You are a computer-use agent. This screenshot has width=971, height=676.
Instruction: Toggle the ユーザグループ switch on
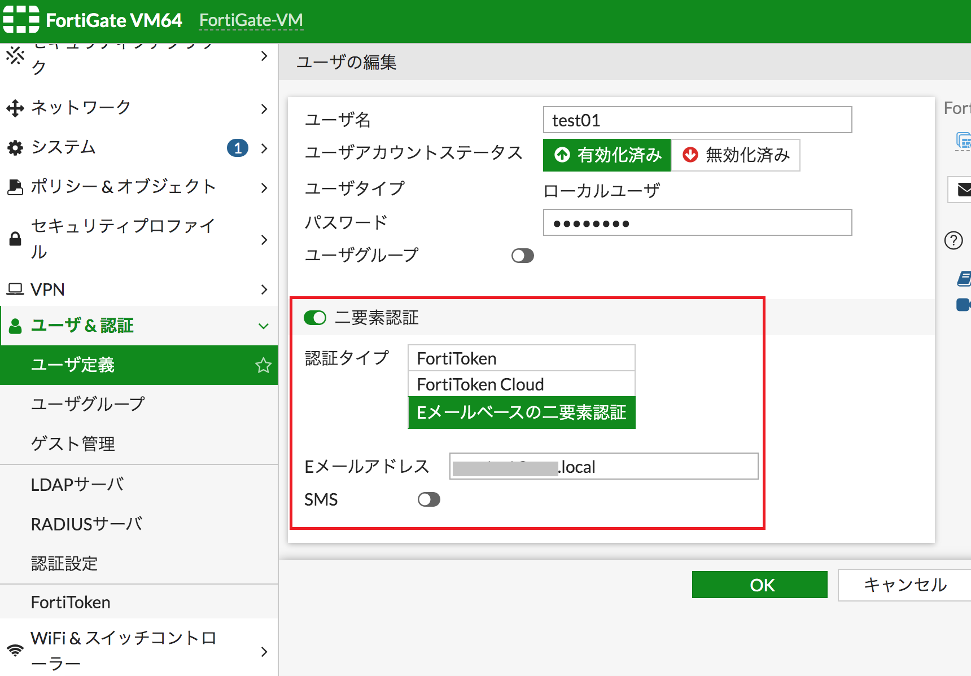point(522,256)
